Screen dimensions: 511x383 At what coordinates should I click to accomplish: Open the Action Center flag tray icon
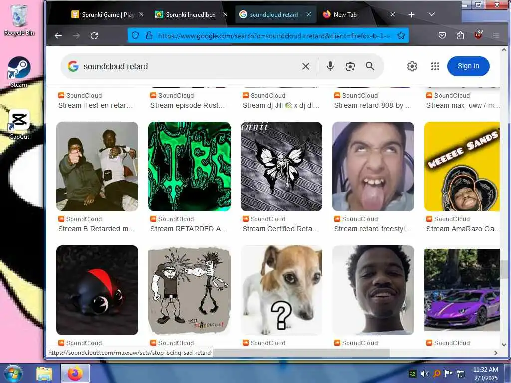pyautogui.click(x=449, y=373)
